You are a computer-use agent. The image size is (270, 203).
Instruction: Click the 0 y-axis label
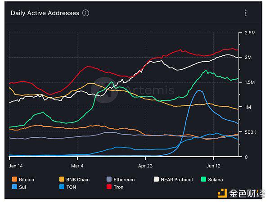pyautogui.click(x=246, y=157)
